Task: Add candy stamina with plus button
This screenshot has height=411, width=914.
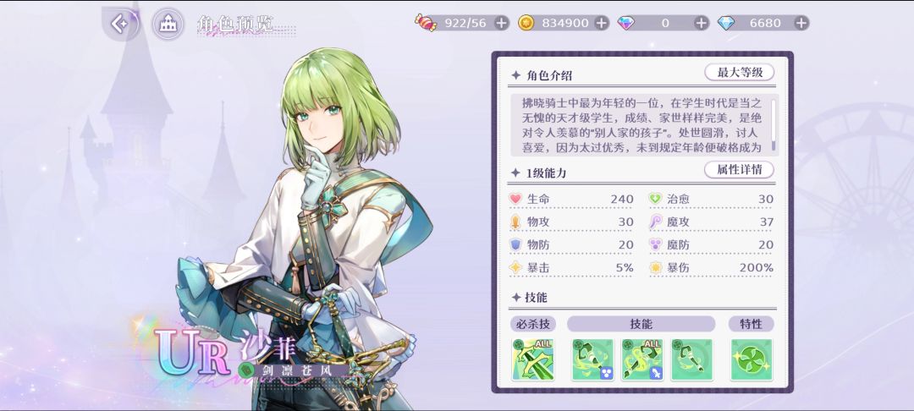Action: pyautogui.click(x=501, y=23)
